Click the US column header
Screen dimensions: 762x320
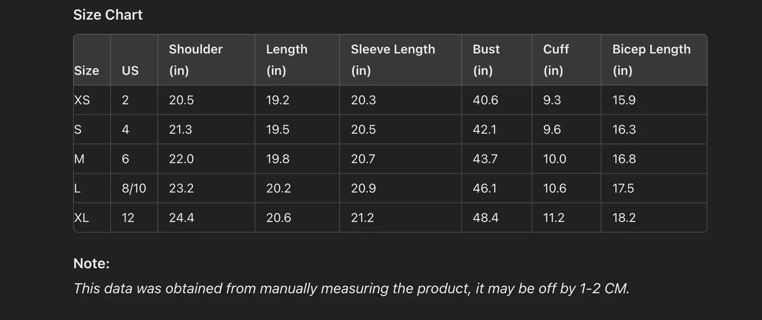pyautogui.click(x=130, y=71)
